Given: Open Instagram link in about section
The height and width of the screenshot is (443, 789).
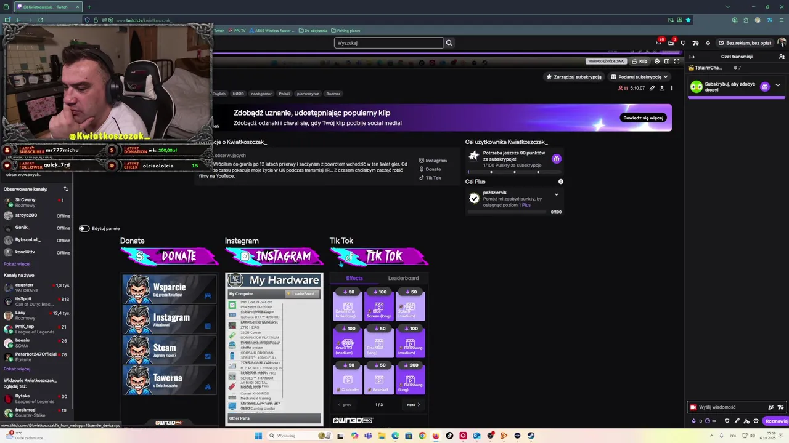Looking at the screenshot, I should (x=433, y=161).
